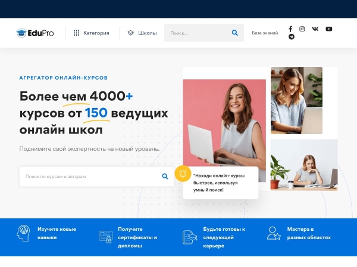Open the VK social icon

(315, 29)
